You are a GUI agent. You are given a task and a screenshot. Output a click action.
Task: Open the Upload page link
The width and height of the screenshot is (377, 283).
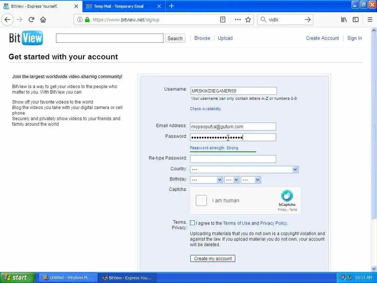(x=225, y=38)
